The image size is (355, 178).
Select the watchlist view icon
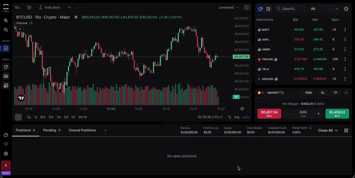point(260,8)
